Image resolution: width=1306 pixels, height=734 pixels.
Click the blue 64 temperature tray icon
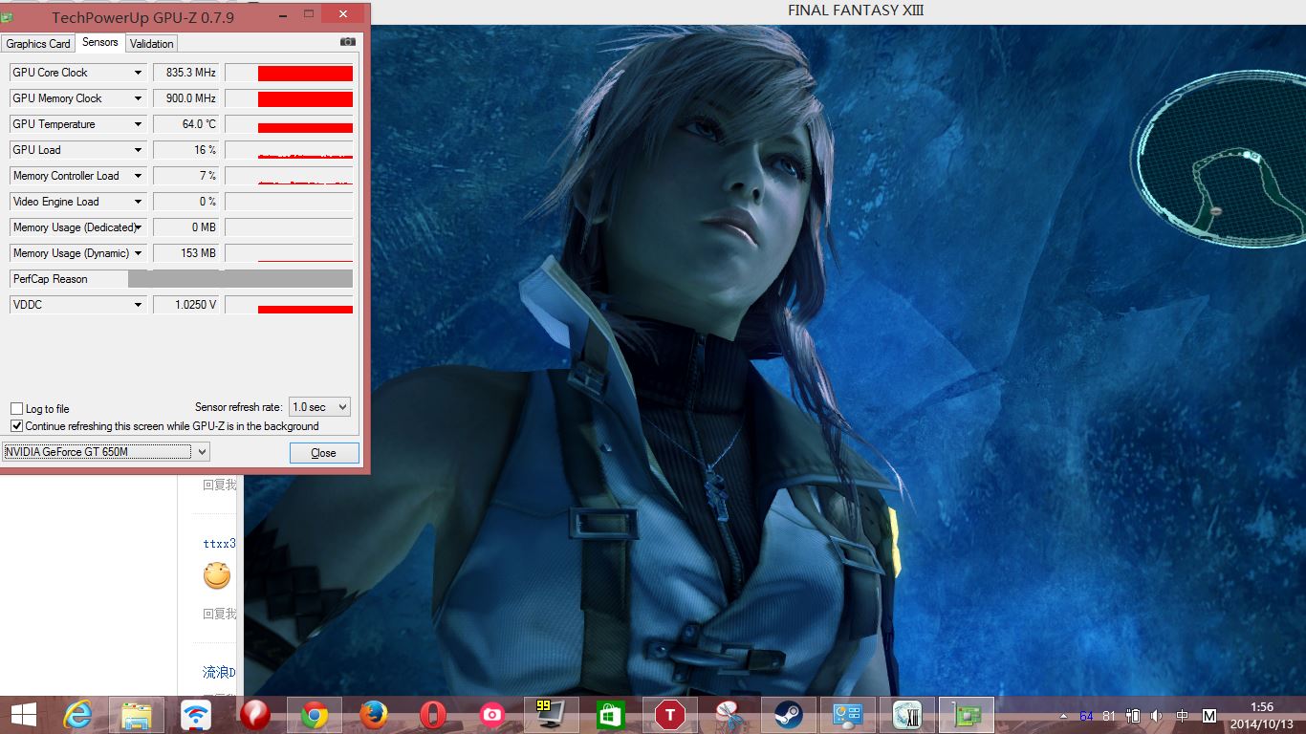1086,716
